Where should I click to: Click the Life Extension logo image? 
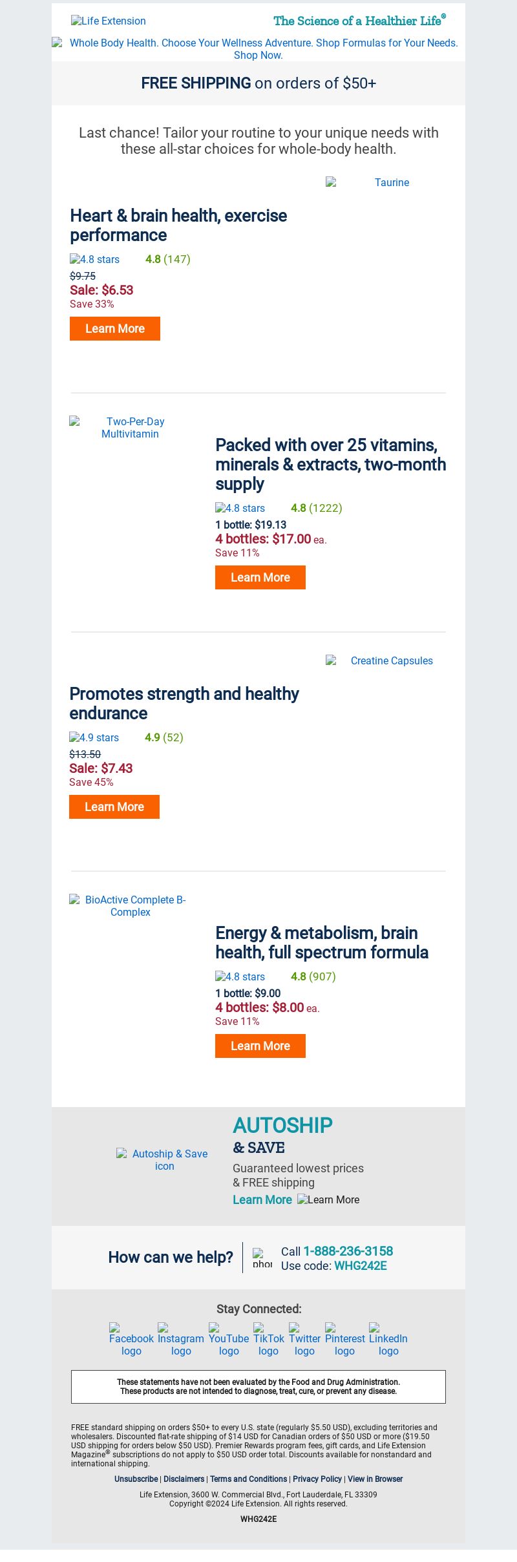(x=109, y=21)
